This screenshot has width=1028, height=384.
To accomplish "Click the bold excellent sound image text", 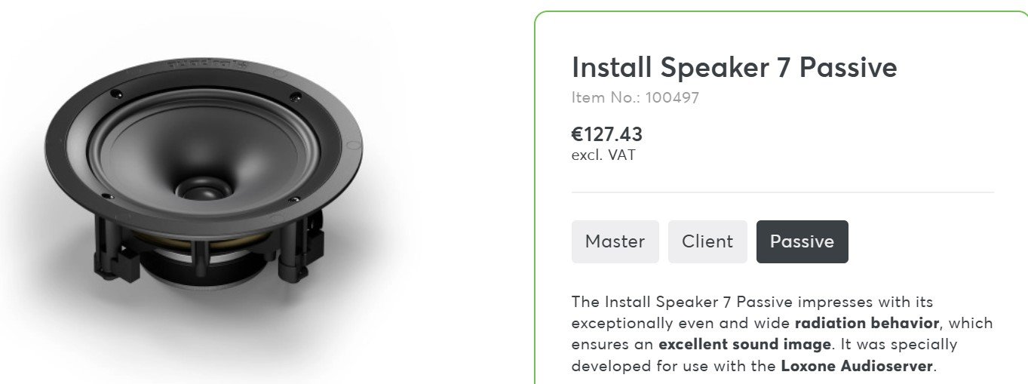I will 745,345.
